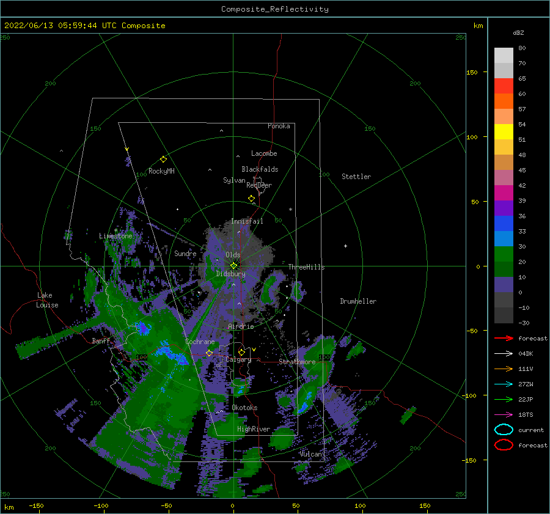Click the km label at bottom left

point(9,507)
